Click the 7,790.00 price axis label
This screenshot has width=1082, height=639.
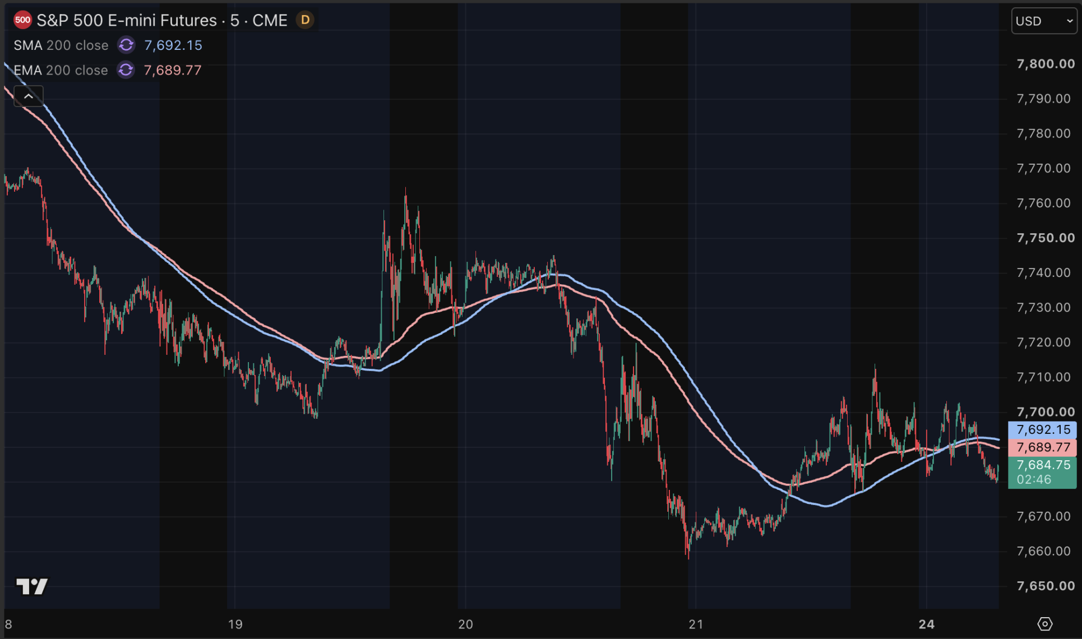pos(1044,99)
